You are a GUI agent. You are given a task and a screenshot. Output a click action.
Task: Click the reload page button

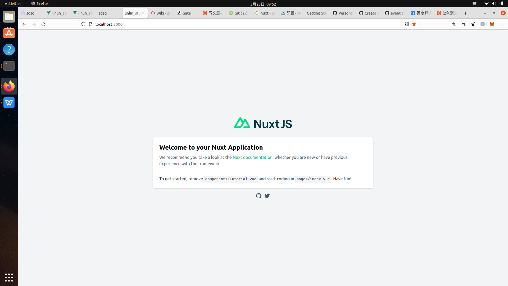point(43,24)
